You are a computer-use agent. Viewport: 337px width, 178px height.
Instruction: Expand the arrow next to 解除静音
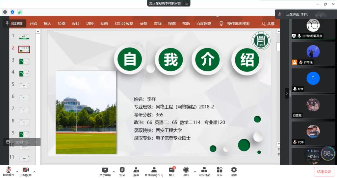[x=17, y=171]
